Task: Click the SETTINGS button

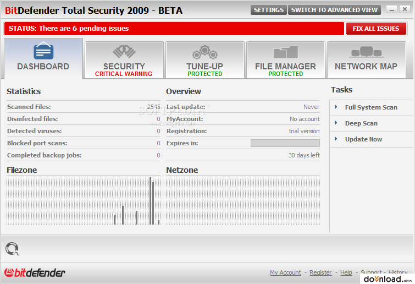Action: pyautogui.click(x=269, y=10)
